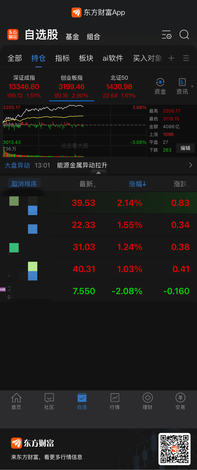The height and width of the screenshot is (470, 197).
Task: Tap the 2.14% change value
Action: point(130,203)
